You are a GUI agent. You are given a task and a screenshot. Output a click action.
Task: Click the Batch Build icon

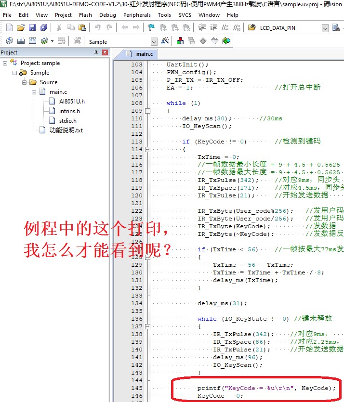(44, 41)
